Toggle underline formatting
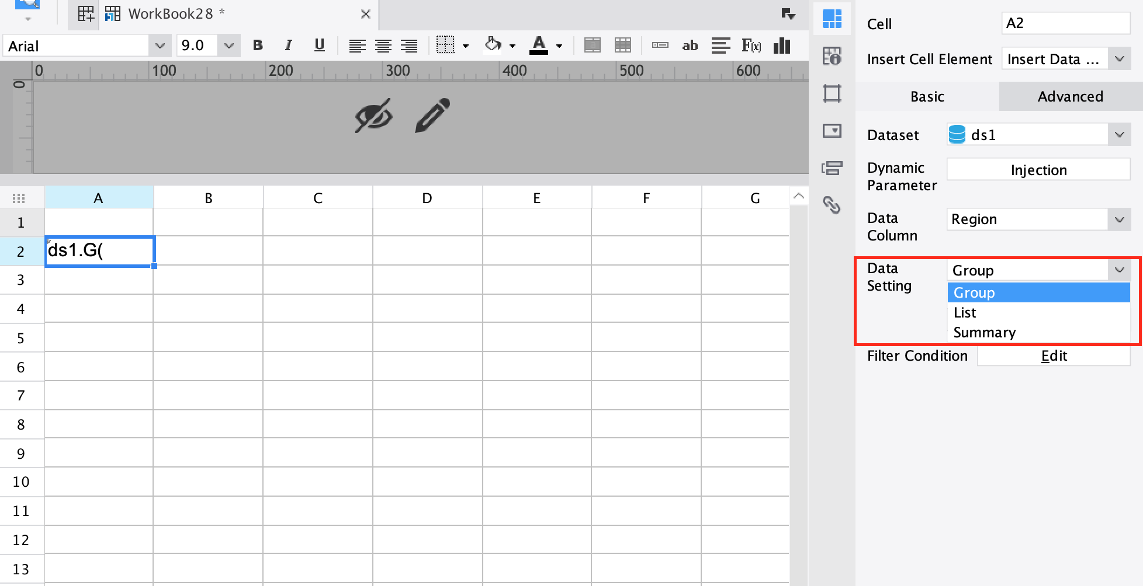The image size is (1143, 586). [x=319, y=45]
